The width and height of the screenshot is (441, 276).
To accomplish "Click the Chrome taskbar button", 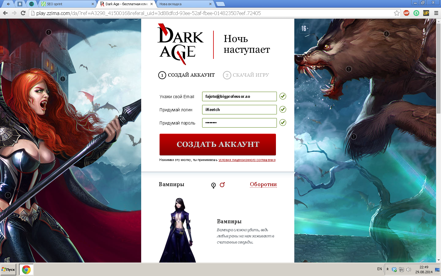I will [26, 270].
